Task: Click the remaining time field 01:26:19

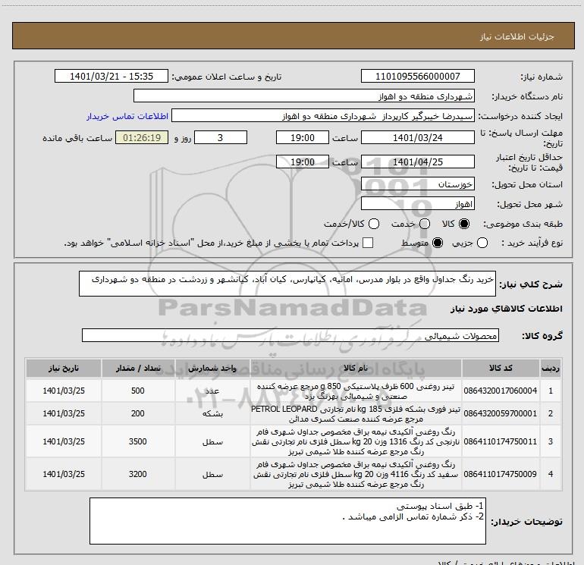Action: point(142,137)
